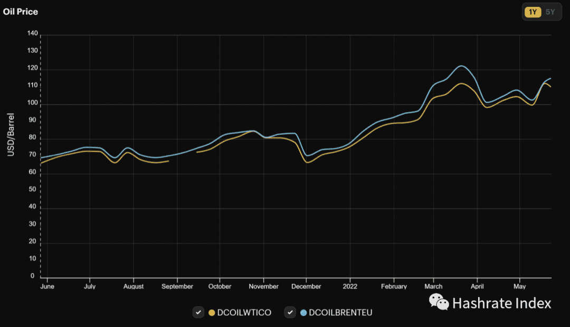Click the WeChat logo icon
570x327 pixels.
tap(439, 302)
